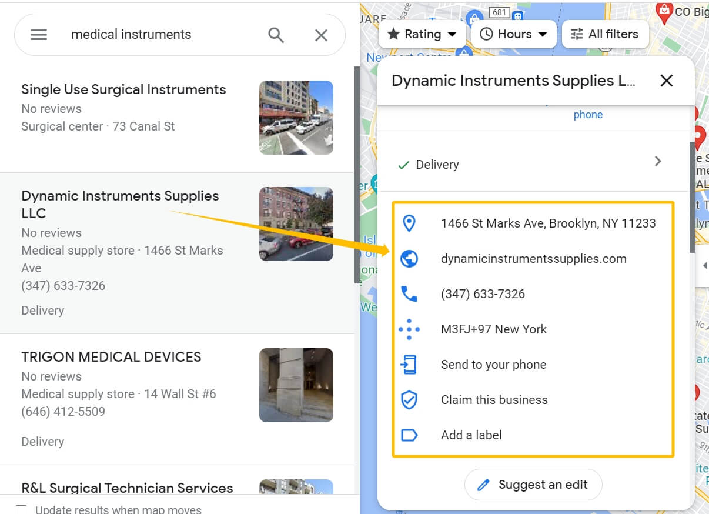Copy address 1466 St Marks Ave, Brooklyn
This screenshot has height=514, width=709.
click(x=548, y=223)
